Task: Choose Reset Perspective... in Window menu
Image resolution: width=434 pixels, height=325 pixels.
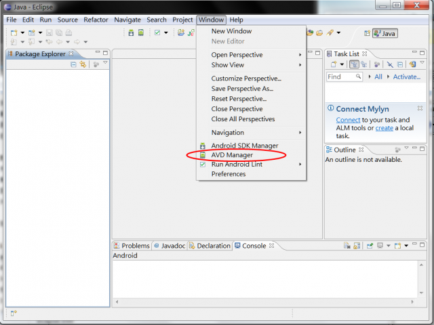Action: coord(252,99)
